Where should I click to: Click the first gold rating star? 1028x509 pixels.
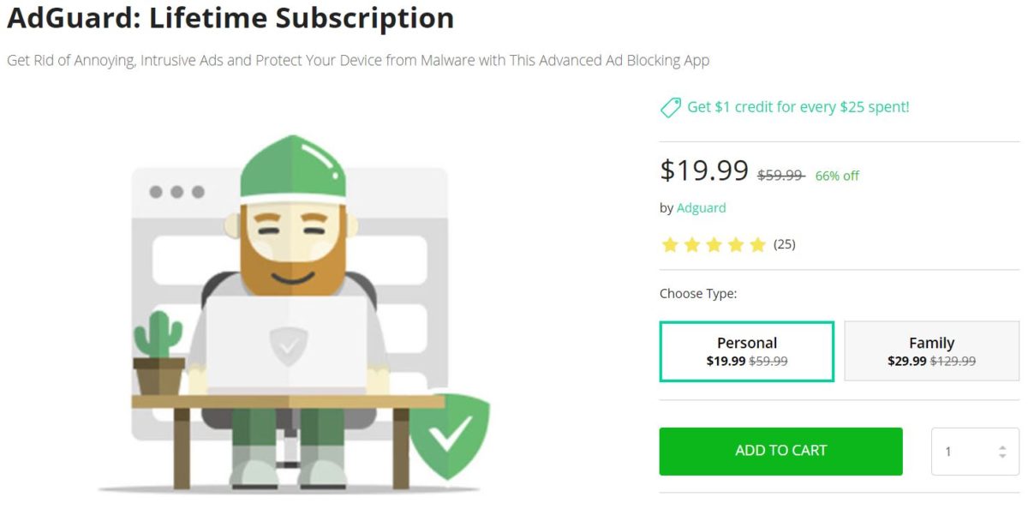[x=672, y=244]
